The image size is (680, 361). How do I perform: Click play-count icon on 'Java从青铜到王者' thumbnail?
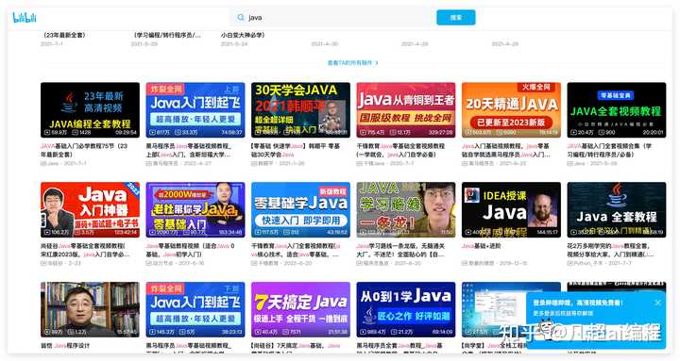[x=363, y=133]
